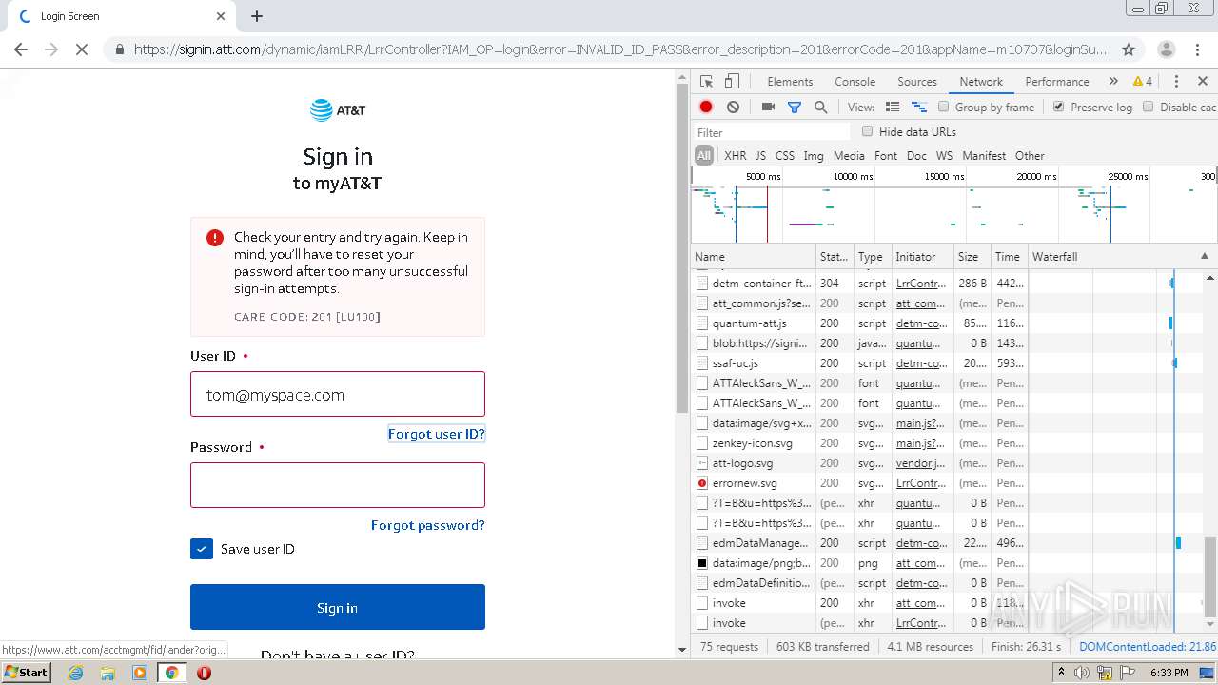Viewport: 1218px width, 685px height.
Task: Toggle the network filter funnel icon
Action: click(x=795, y=108)
